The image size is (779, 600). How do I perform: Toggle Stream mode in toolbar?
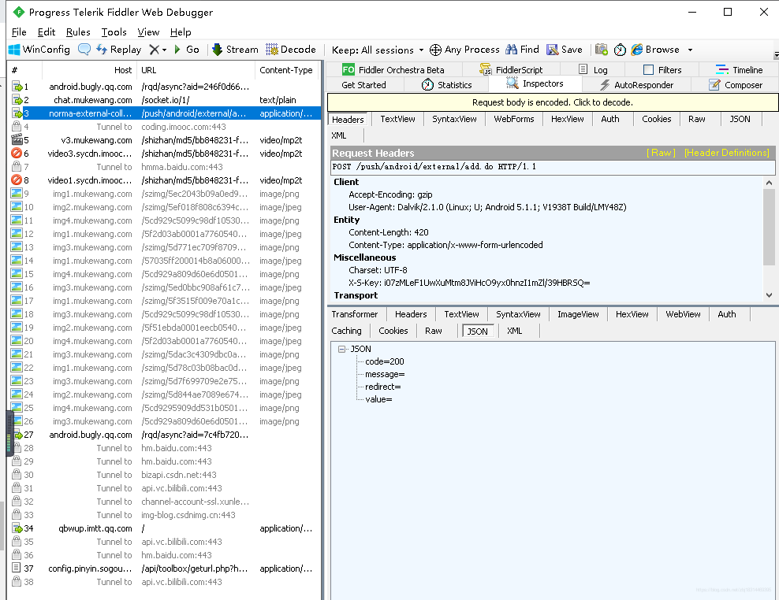pos(235,49)
